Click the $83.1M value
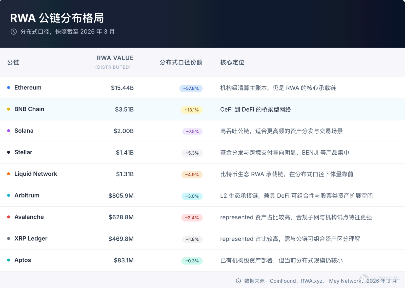Image resolution: width=405 pixels, height=288 pixels. click(124, 260)
